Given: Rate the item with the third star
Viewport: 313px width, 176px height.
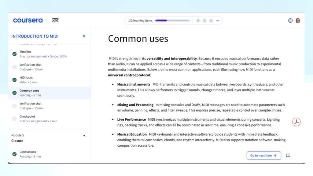Looking at the screenshot, I should tap(211, 20).
